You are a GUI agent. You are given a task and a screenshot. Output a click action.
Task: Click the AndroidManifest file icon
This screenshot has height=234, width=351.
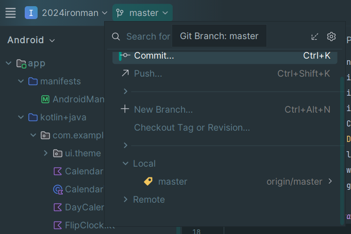[x=45, y=99]
